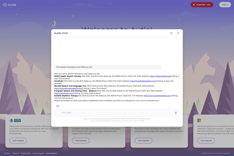Viewport: 234px width, 156px height.
Task: Click the Autie logo in the header
Action: pos(10,5)
